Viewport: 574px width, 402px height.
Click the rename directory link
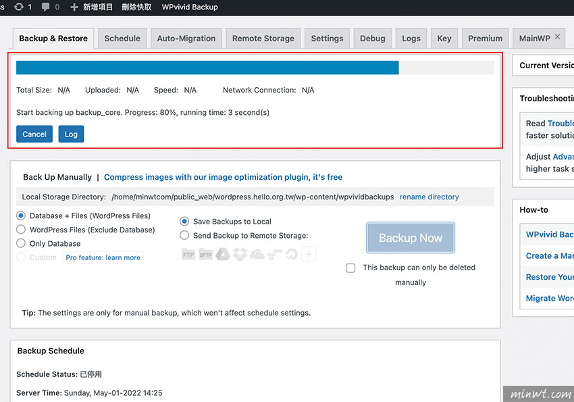[429, 197]
